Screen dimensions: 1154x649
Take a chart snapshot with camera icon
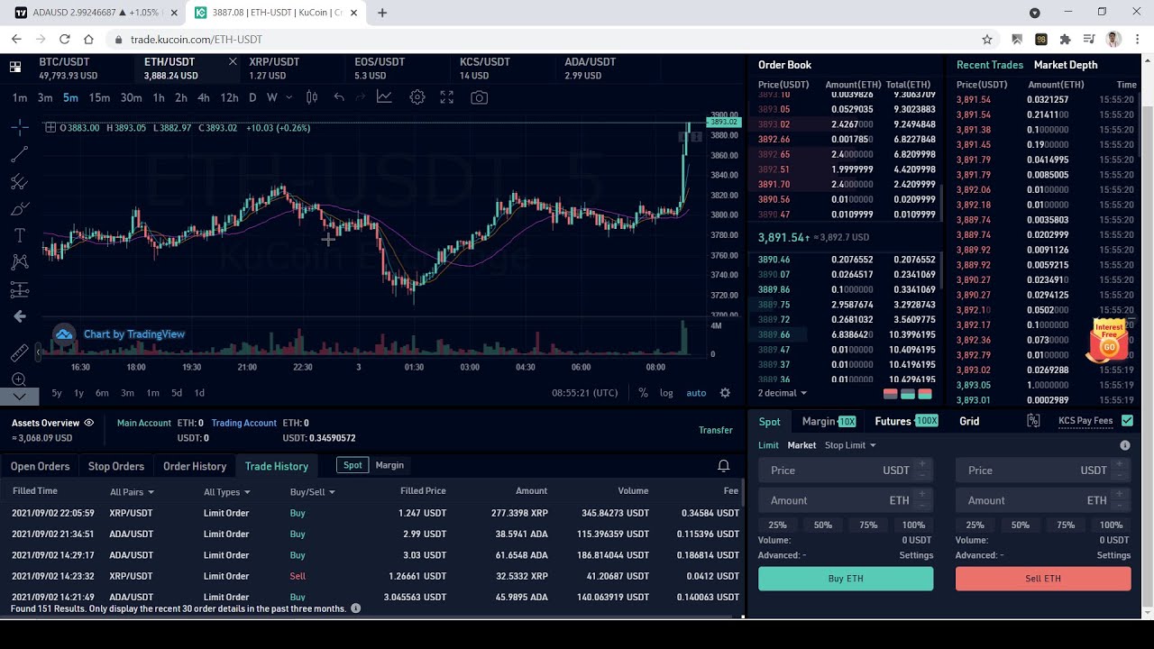coord(480,97)
